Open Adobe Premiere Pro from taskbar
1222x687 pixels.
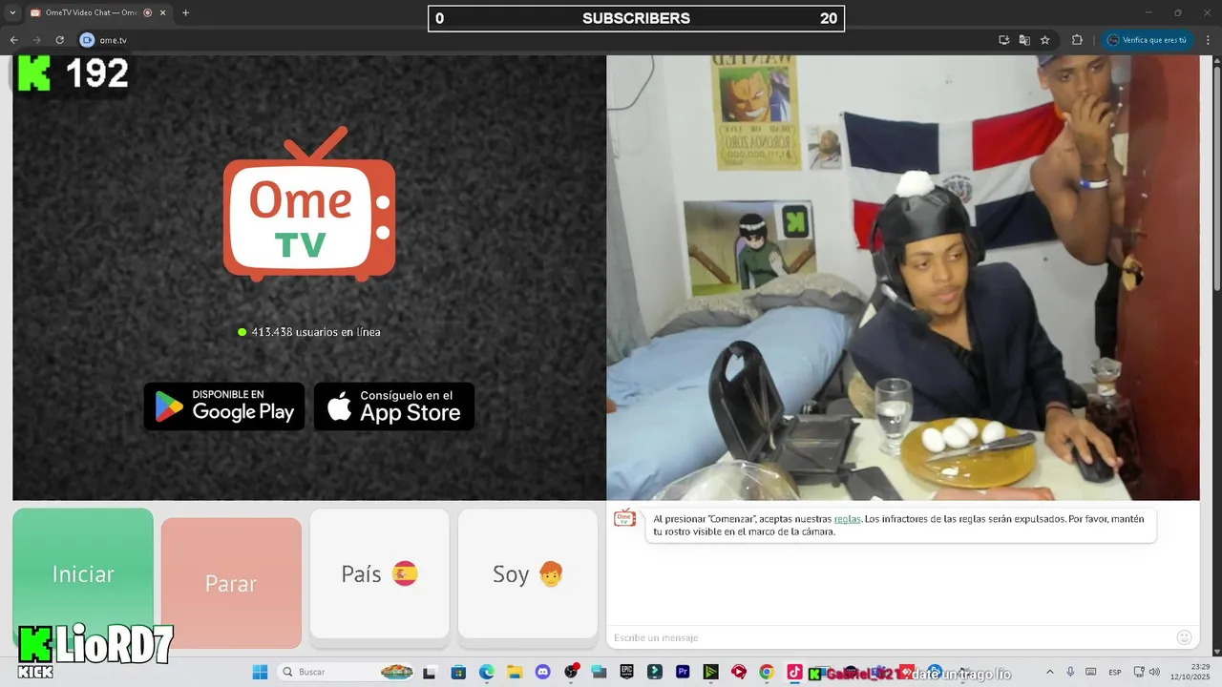[683, 672]
